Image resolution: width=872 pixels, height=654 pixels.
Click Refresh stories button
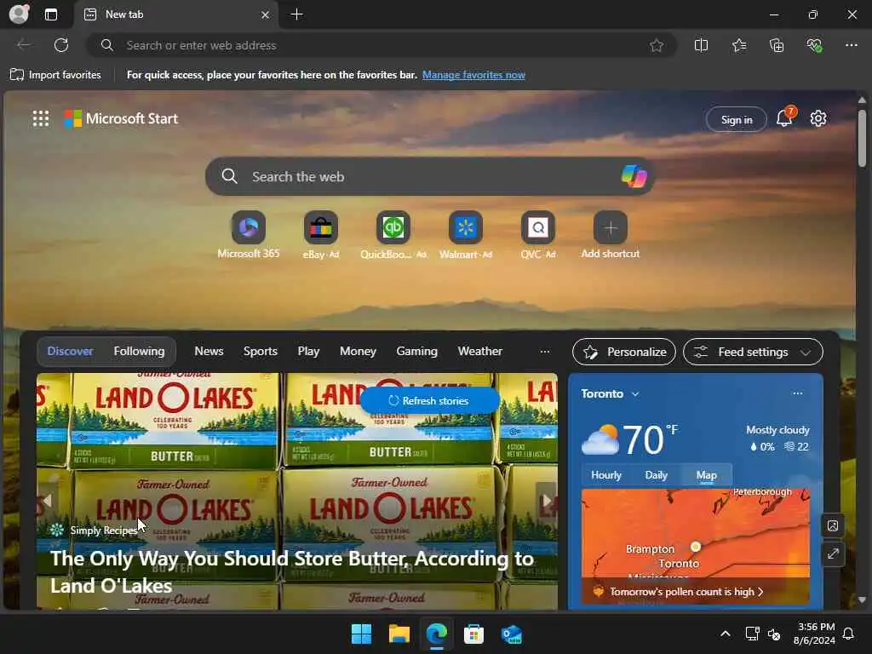coord(429,400)
